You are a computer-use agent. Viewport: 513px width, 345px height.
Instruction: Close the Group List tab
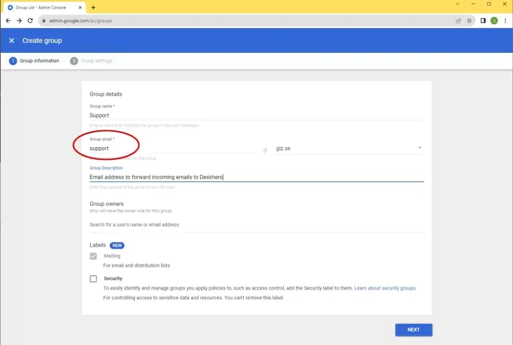pos(80,7)
